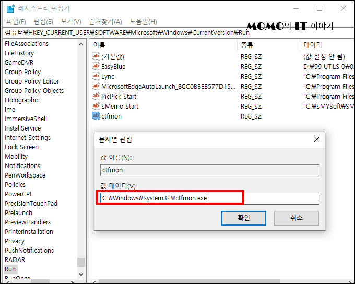
Task: Click the Registry Editor app icon
Action: click(10, 8)
